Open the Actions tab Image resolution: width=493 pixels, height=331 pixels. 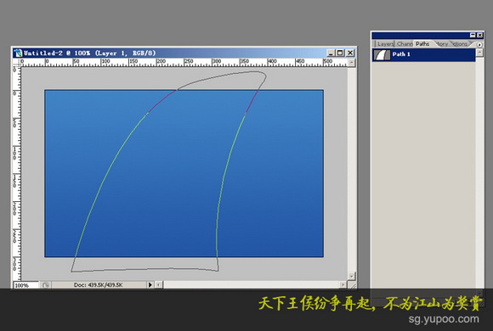[x=460, y=44]
